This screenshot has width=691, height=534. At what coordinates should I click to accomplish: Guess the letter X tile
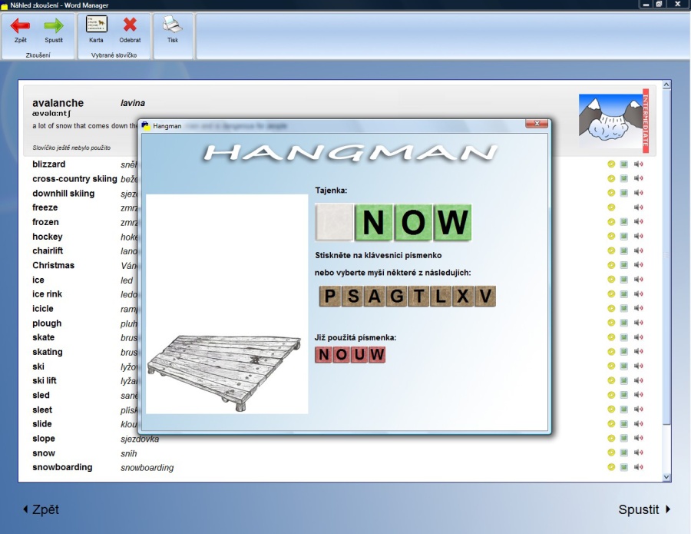pyautogui.click(x=463, y=297)
